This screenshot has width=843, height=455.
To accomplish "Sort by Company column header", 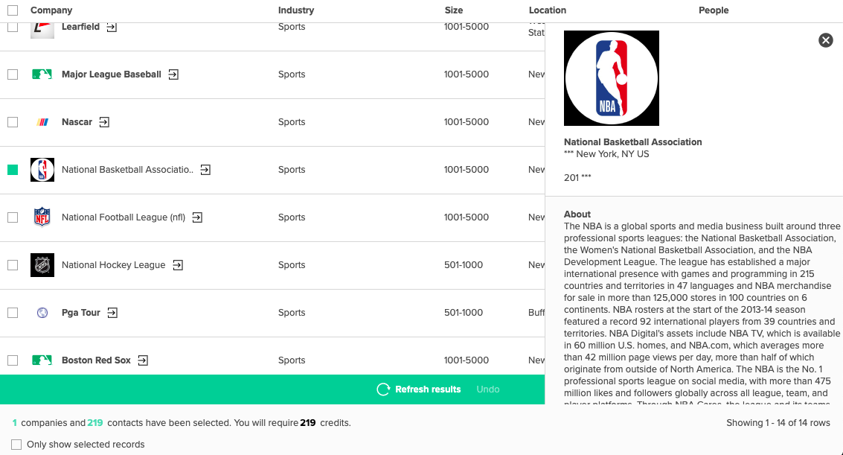I will [x=51, y=10].
